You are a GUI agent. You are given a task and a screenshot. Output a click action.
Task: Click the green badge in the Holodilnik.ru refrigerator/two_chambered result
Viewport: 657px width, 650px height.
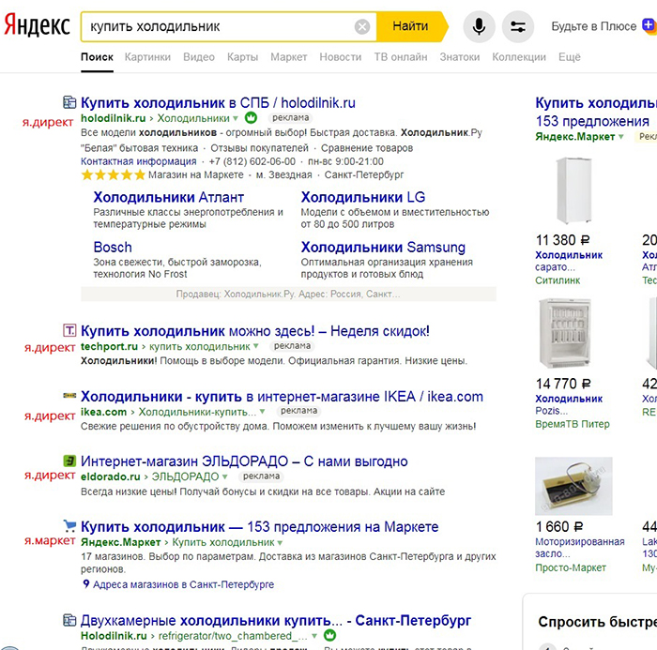click(330, 635)
